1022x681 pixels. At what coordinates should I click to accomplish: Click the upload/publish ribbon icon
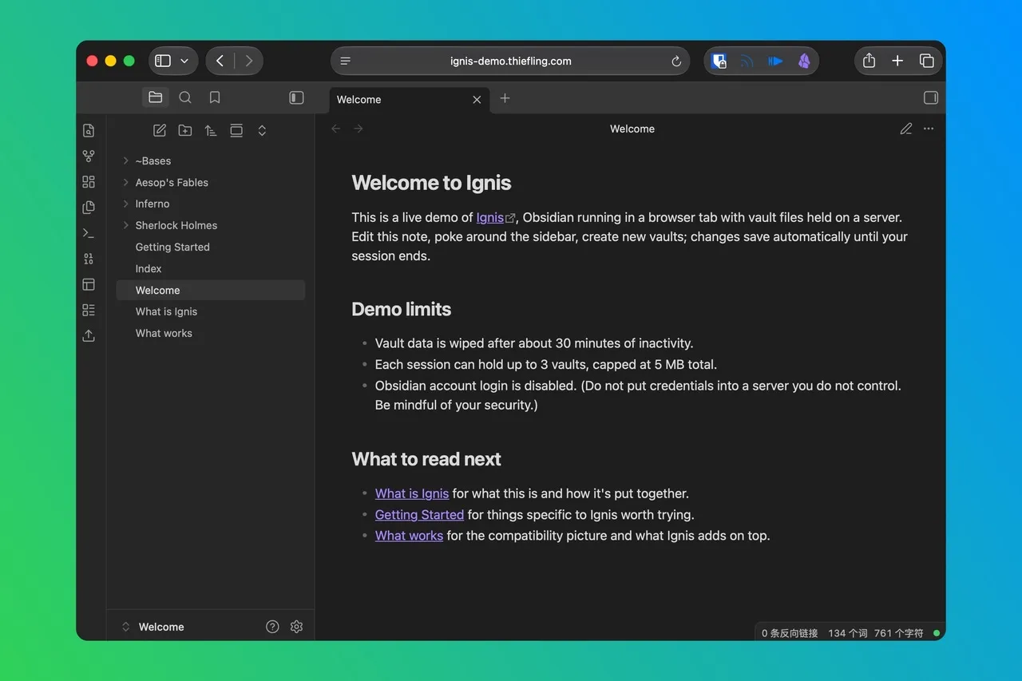89,335
